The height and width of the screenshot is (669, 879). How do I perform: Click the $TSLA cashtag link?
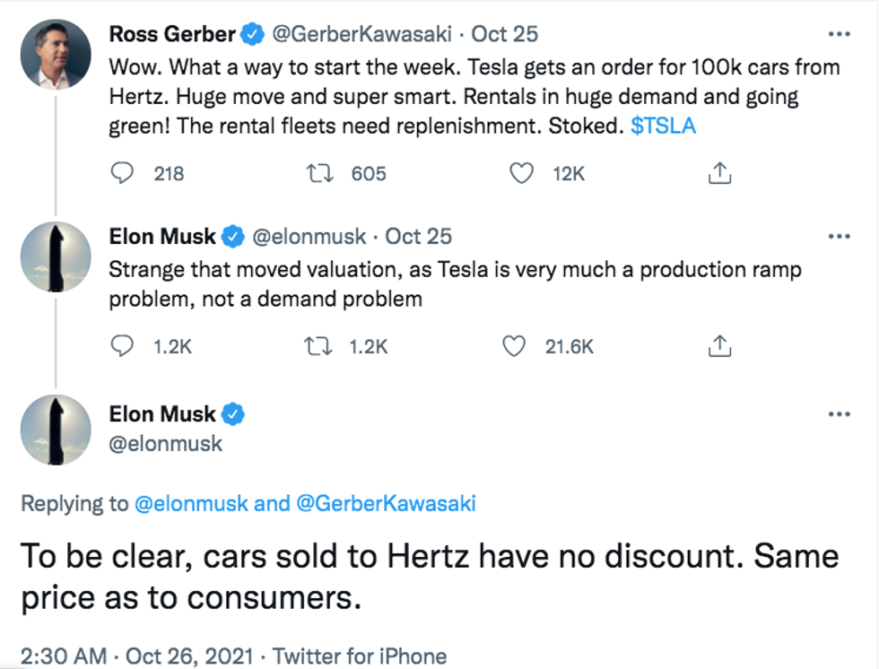[663, 126]
